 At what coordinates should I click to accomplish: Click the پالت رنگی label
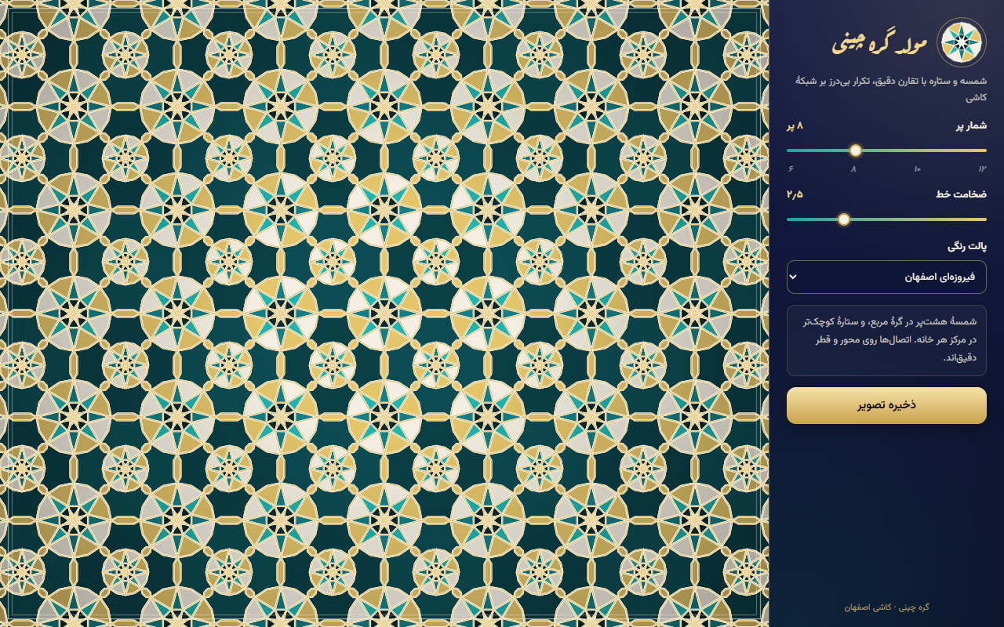967,246
